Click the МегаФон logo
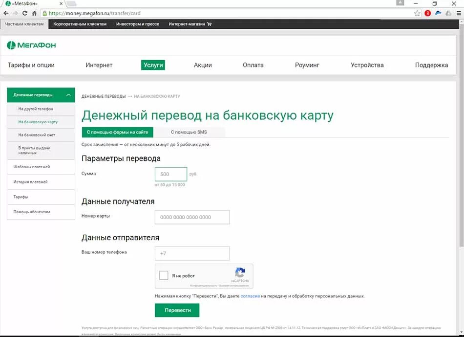The height and width of the screenshot is (337, 464). coord(32,45)
